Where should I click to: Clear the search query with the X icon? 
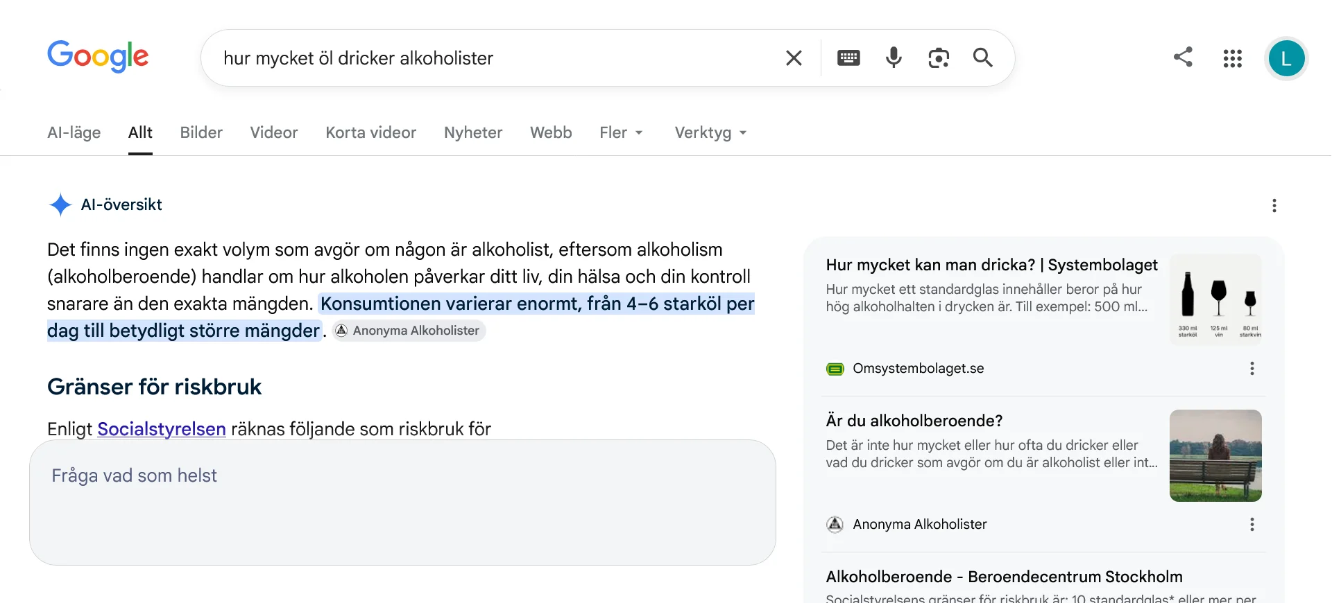794,58
